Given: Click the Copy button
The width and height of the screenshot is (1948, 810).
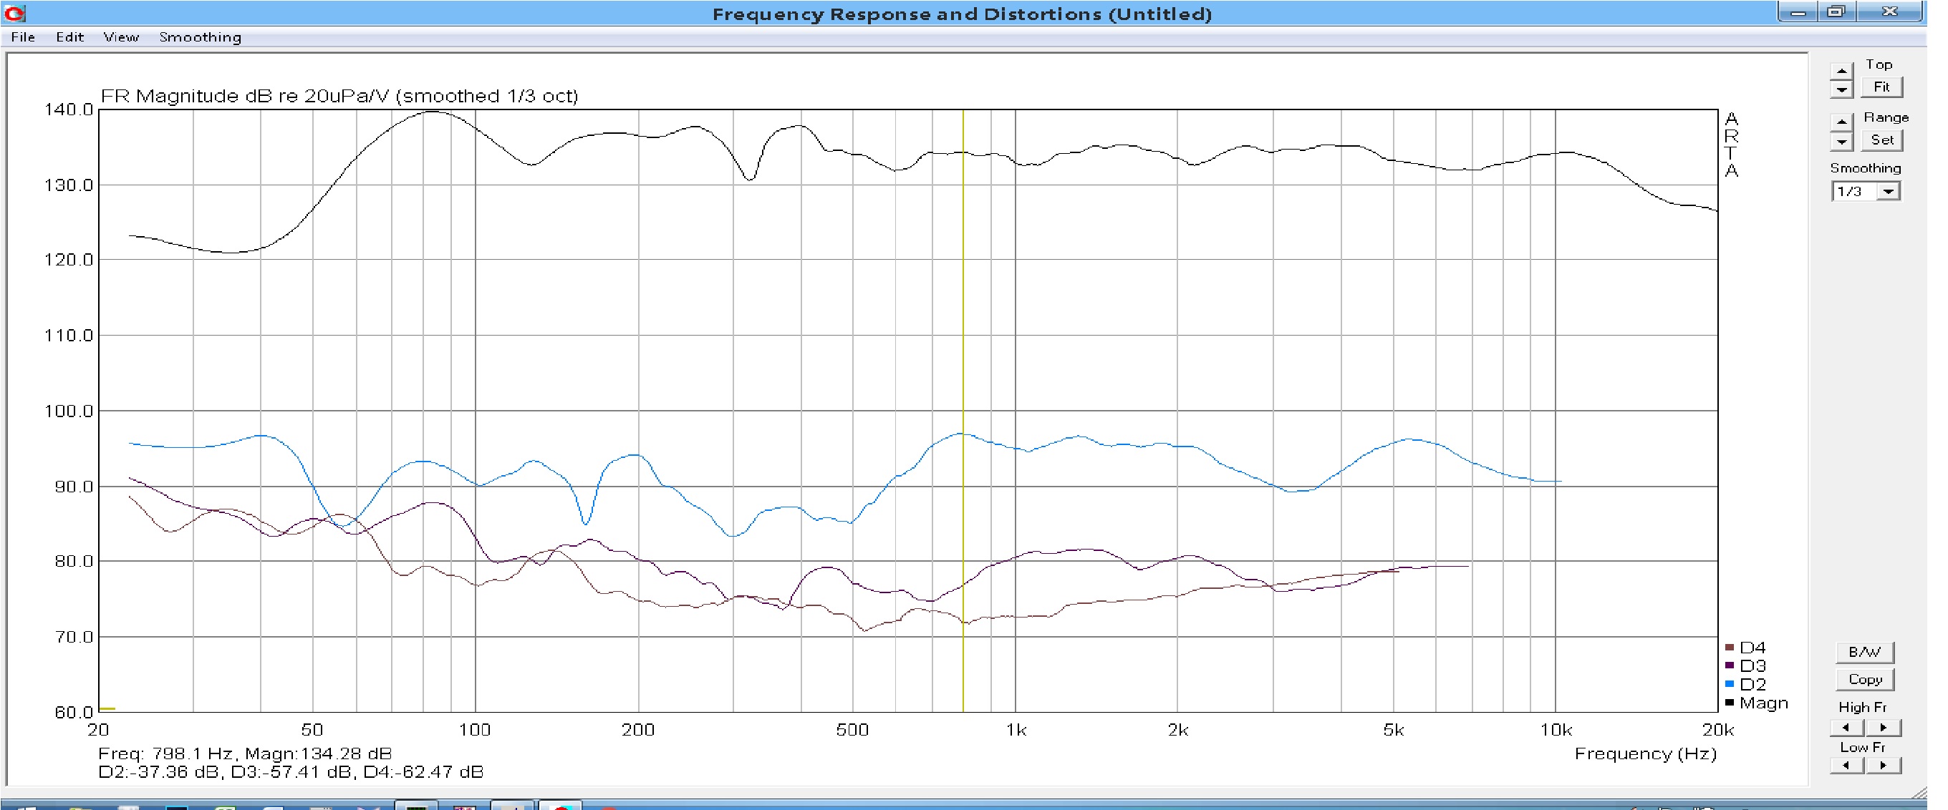Looking at the screenshot, I should 1864,679.
